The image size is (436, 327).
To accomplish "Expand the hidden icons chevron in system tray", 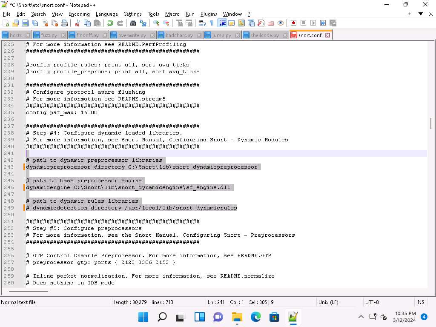I will 361,317.
